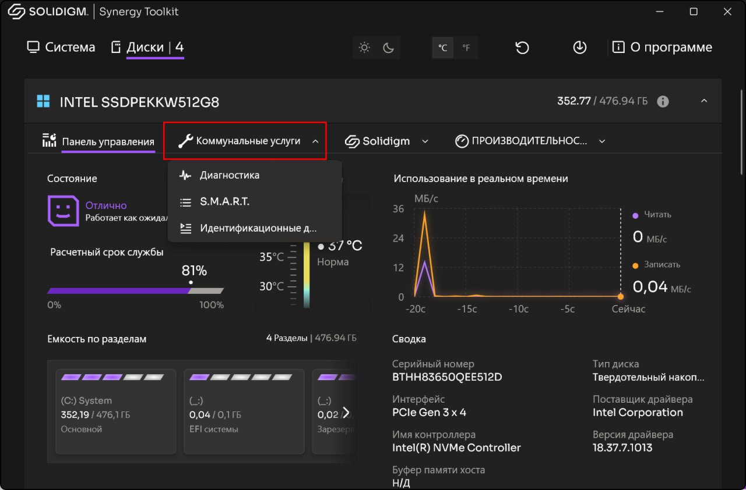Select the EFI системы partition card
This screenshot has height=490, width=746.
pyautogui.click(x=244, y=411)
